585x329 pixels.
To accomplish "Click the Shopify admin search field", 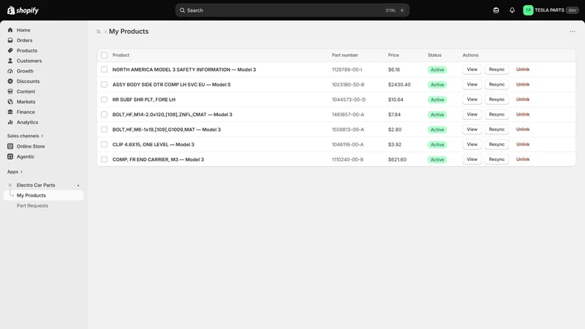I will 292,10.
